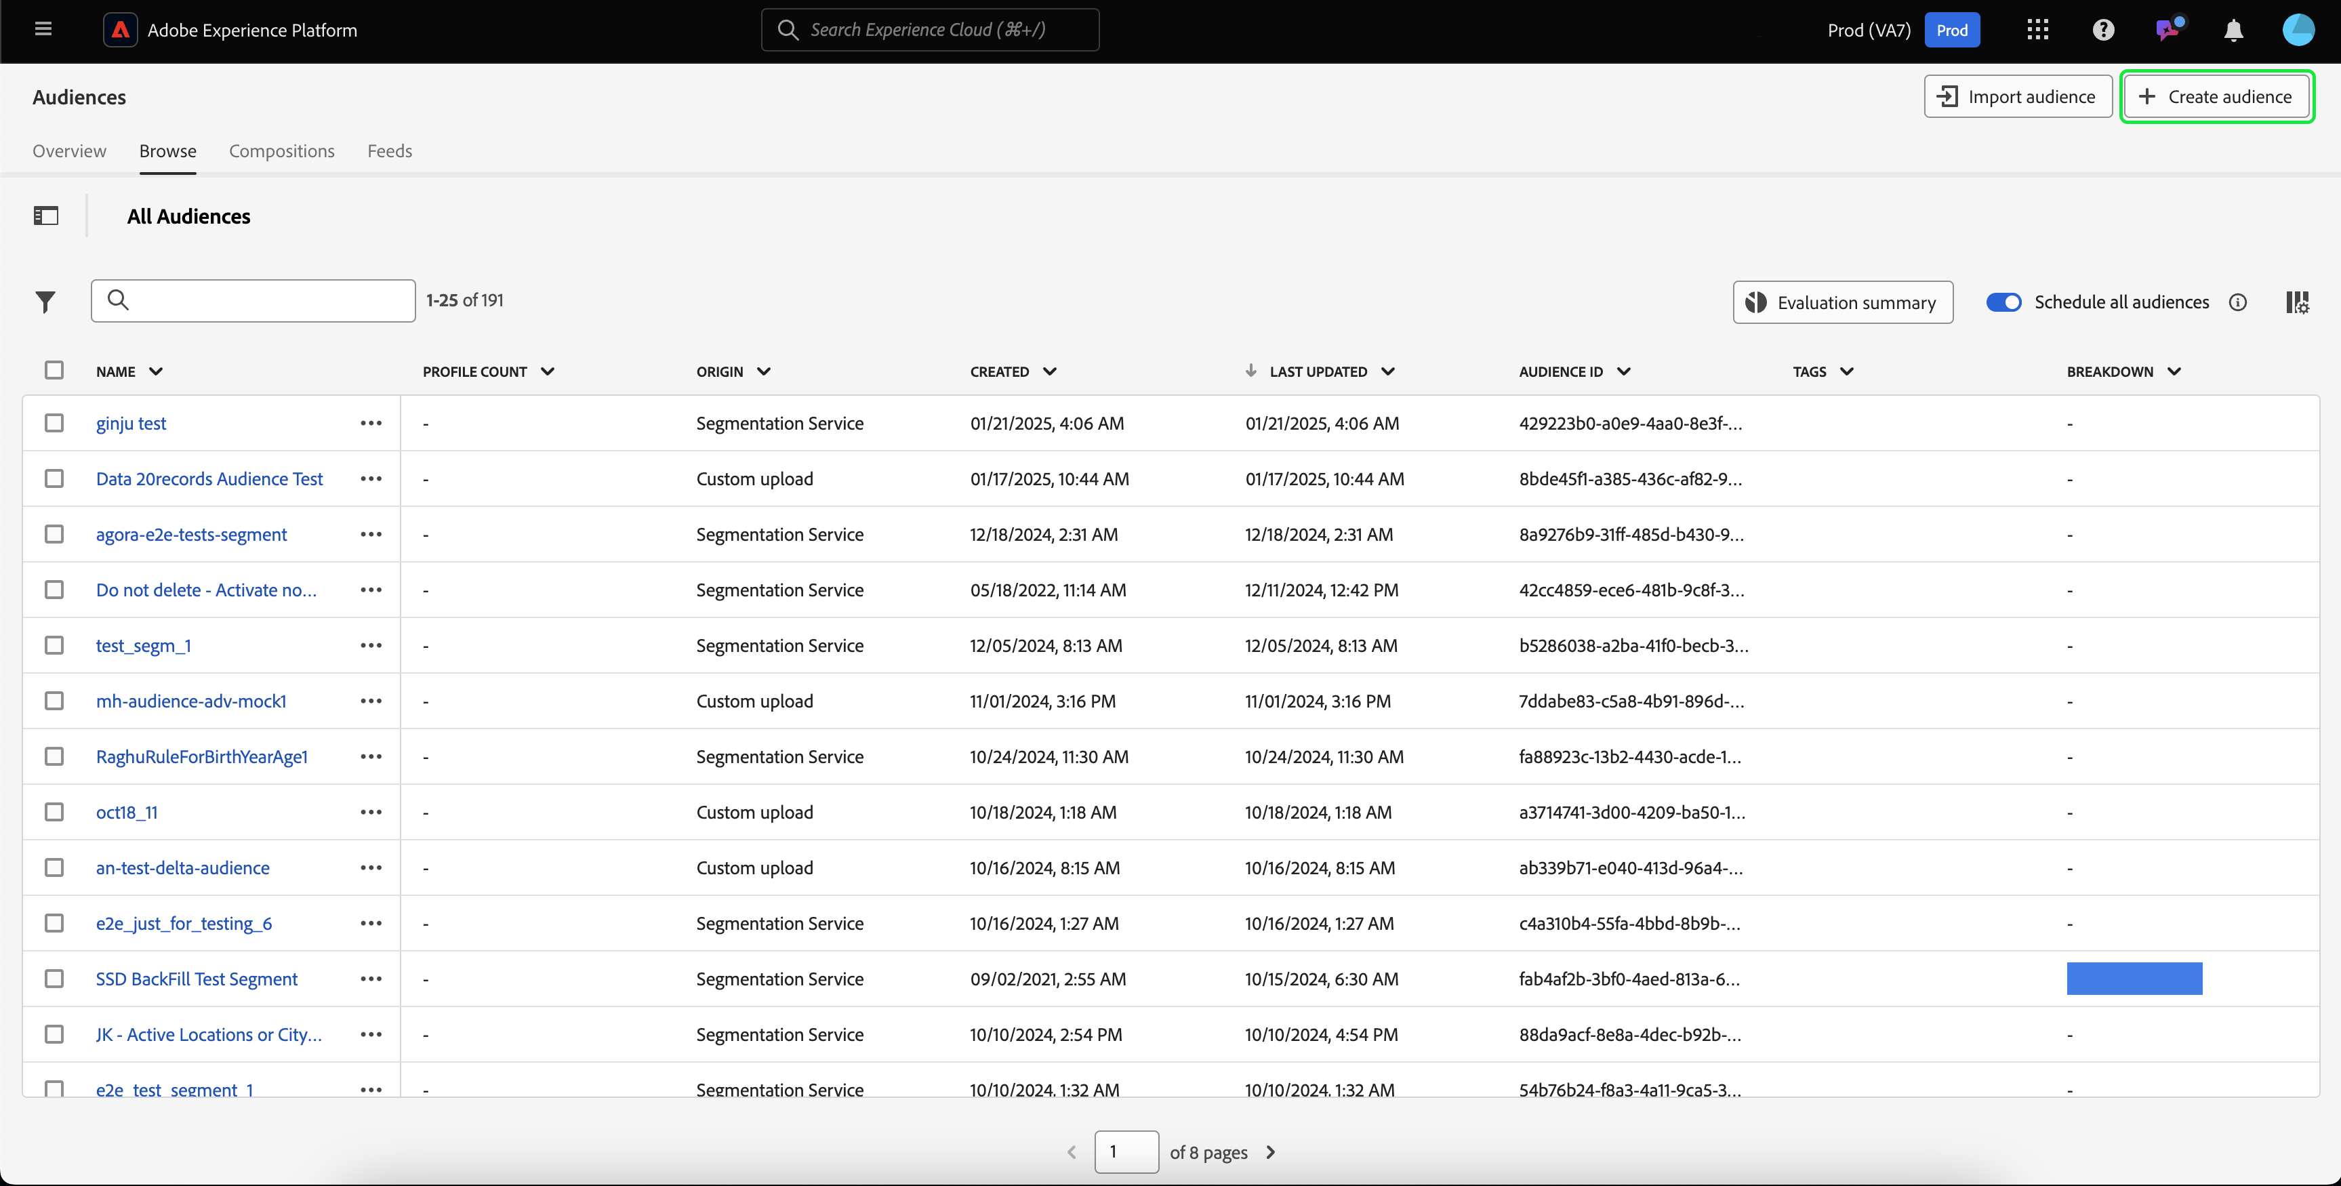Open the apps grid switcher
Screen dimensions: 2341x1186
(x=2037, y=30)
